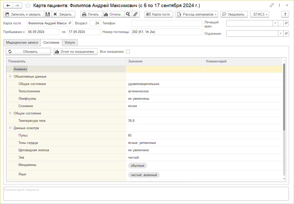This screenshot has height=204, width=294.
Task: Open the Отделение dropdown list
Action: [281, 33]
